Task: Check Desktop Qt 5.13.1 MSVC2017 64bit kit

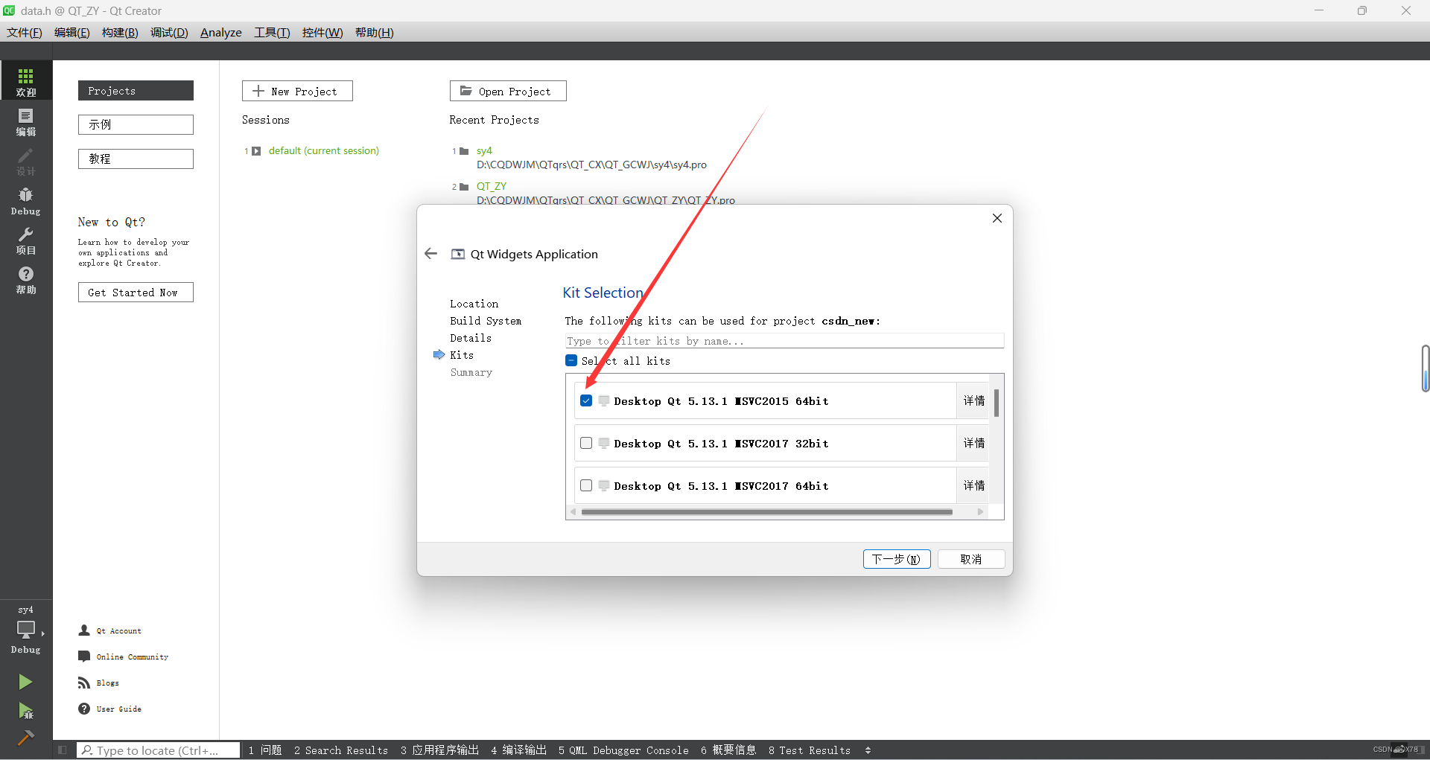Action: coord(586,485)
